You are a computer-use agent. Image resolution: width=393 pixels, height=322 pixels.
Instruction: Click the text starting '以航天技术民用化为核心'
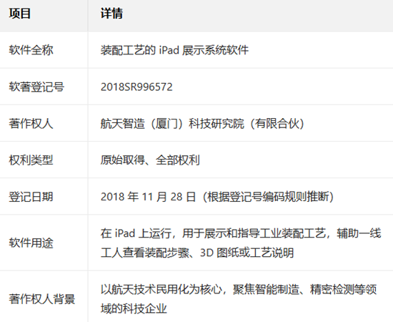[239, 299]
